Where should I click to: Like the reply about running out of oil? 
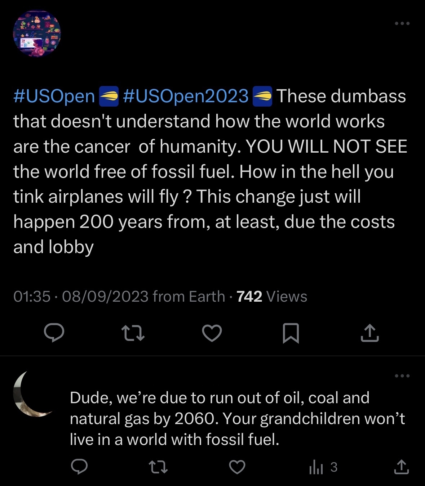[x=237, y=467]
